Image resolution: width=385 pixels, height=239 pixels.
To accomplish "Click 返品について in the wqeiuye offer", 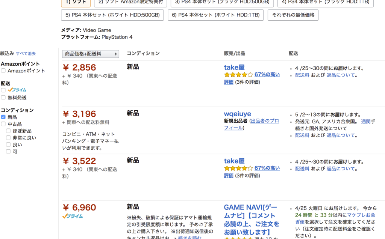I will tap(341, 135).
